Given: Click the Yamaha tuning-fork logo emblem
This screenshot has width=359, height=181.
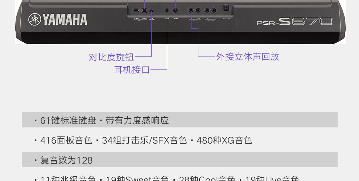Looking at the screenshot, I should point(34,20).
